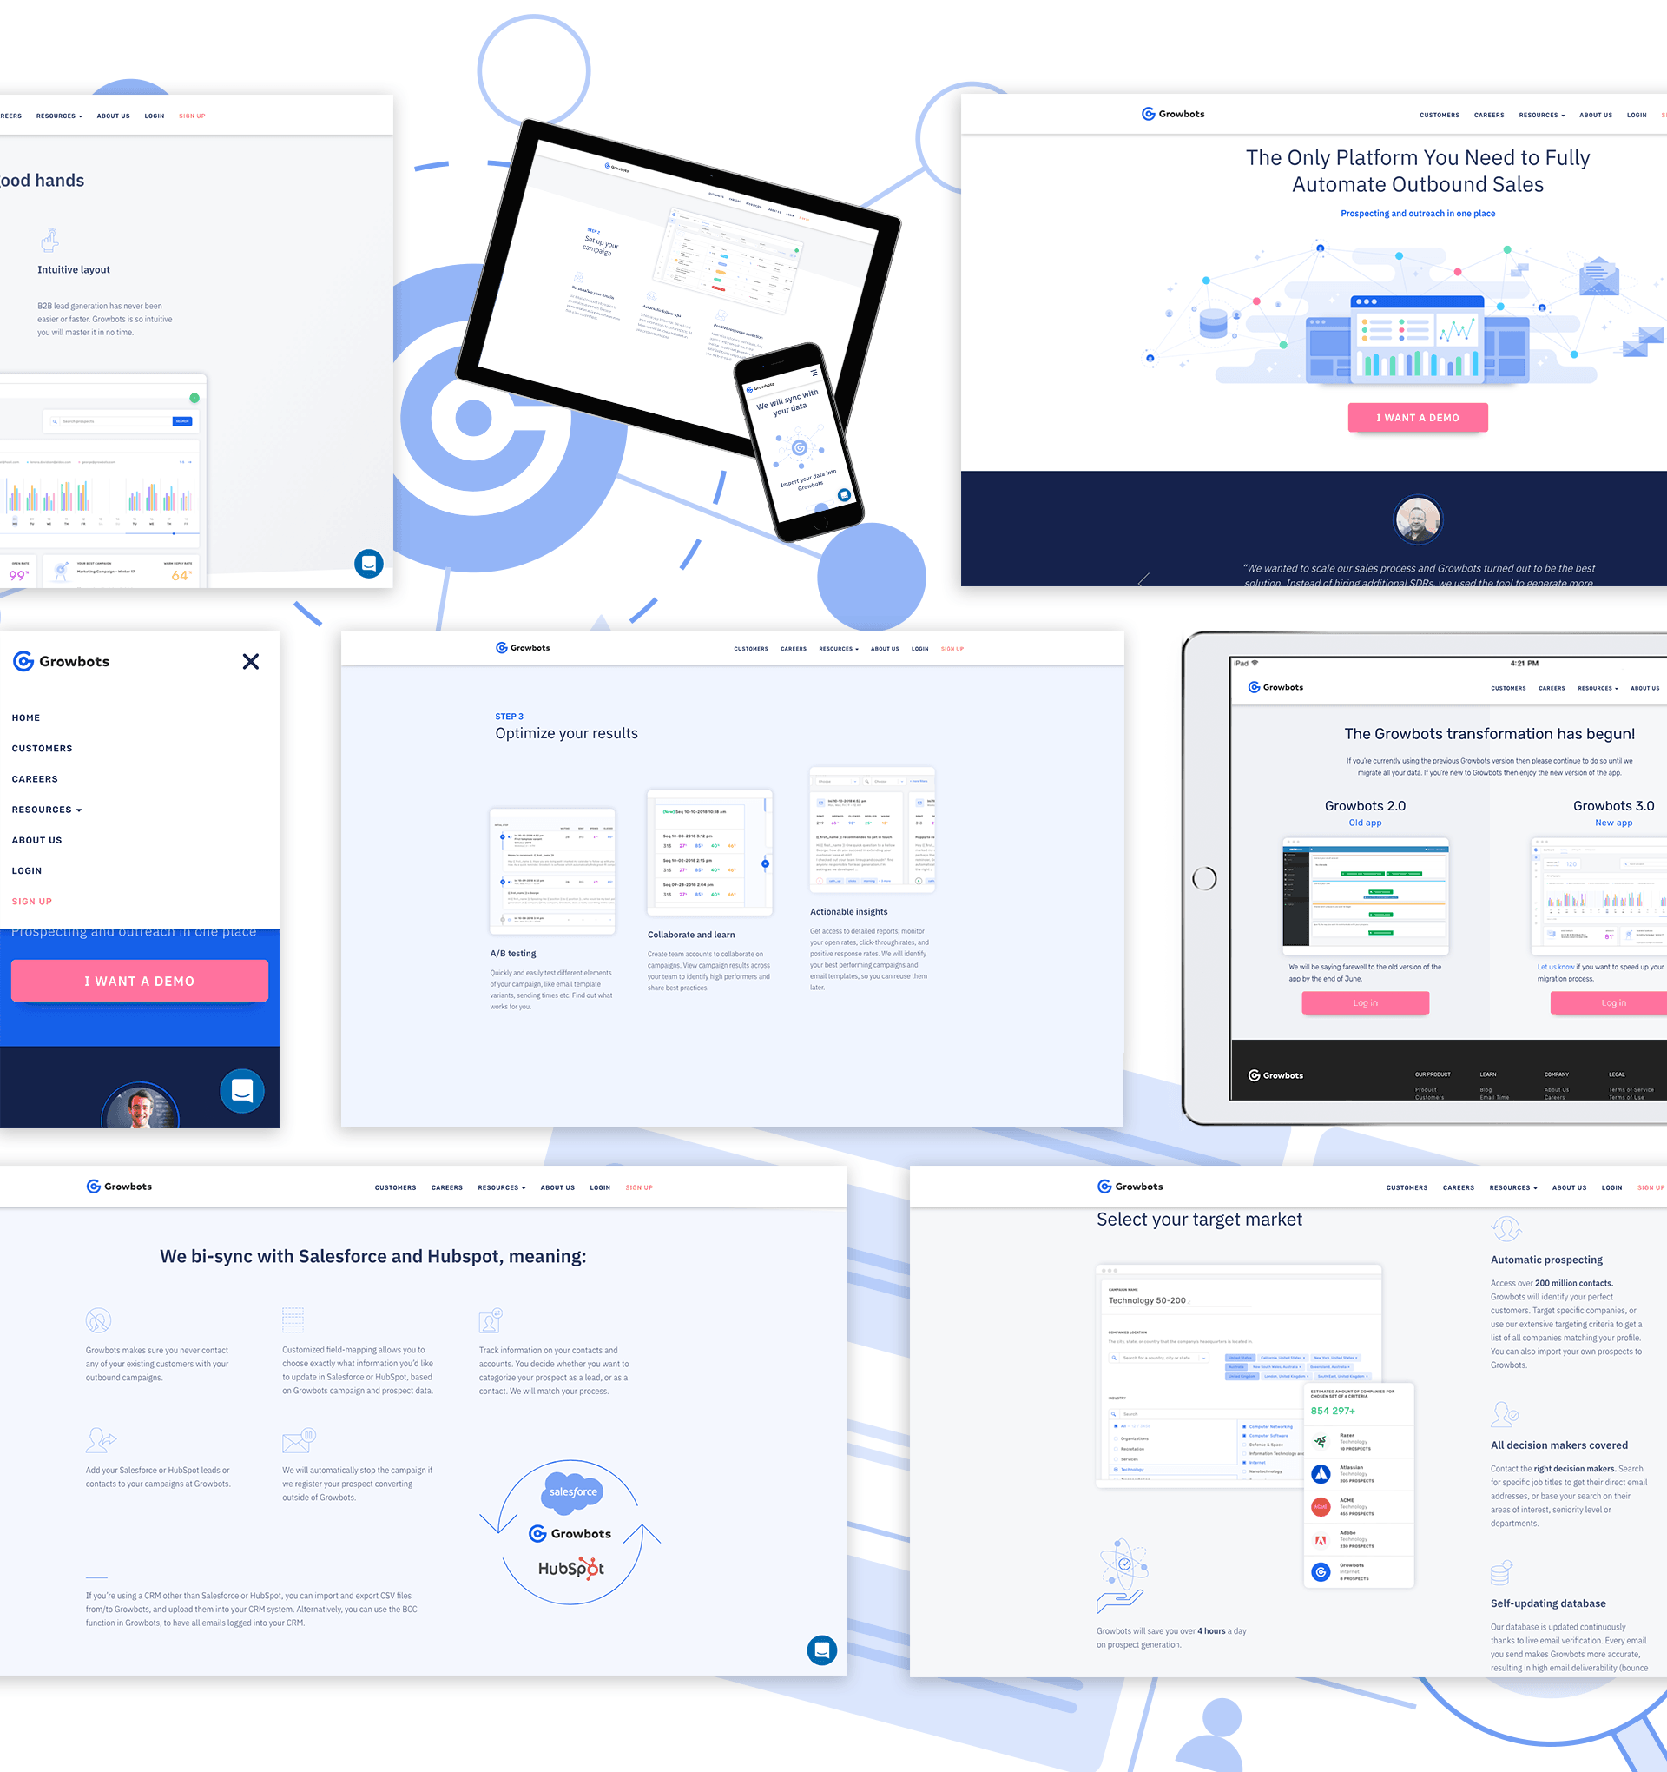Click the X close button on mobile menu
Viewport: 1667px width, 1772px height.
pos(249,661)
